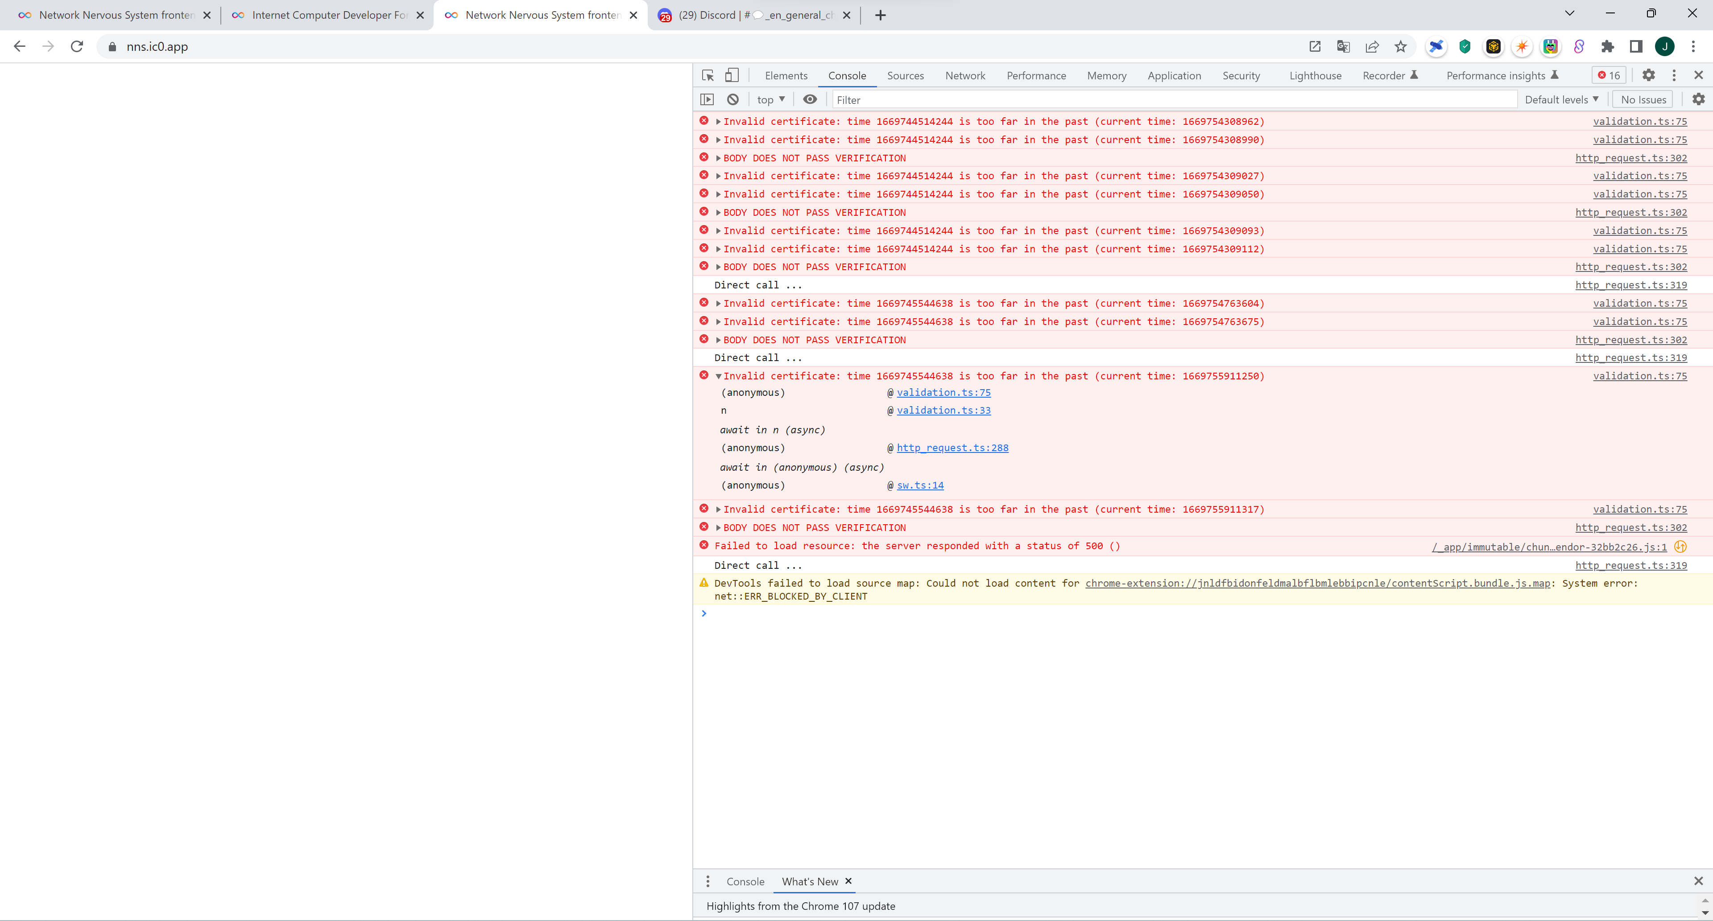Screen dimensions: 1713x921
Task: Clear console with the ban icon
Action: (733, 99)
